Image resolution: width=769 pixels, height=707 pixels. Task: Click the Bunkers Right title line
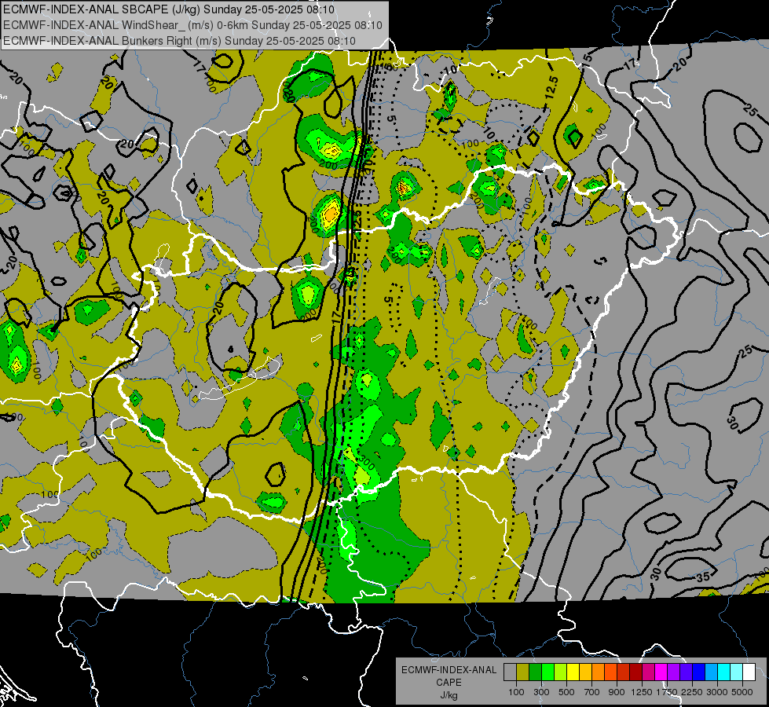[x=179, y=41]
